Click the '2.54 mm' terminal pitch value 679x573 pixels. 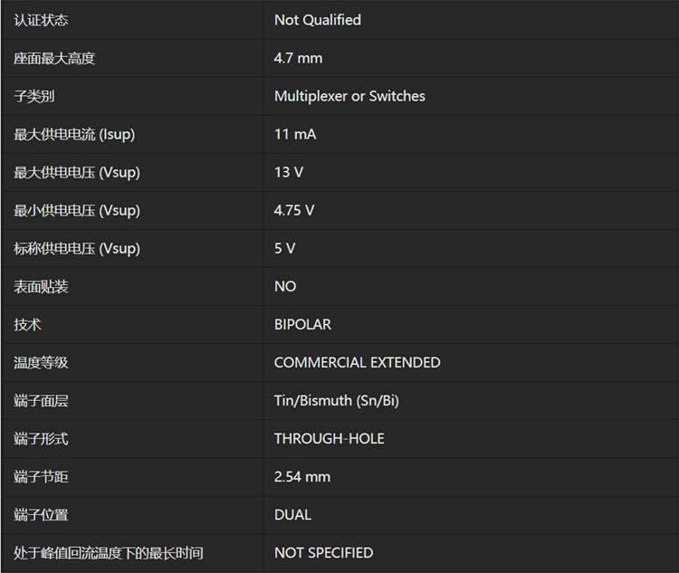[x=301, y=476]
